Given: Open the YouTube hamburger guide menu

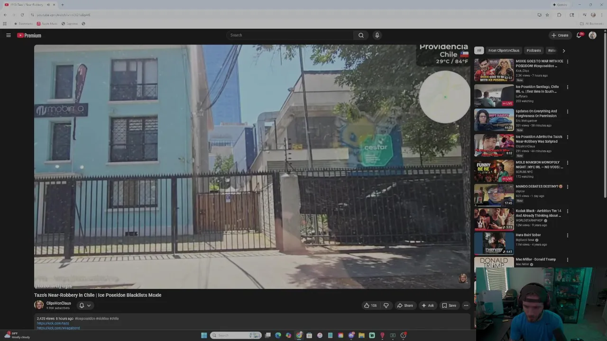Looking at the screenshot, I should pos(8,35).
